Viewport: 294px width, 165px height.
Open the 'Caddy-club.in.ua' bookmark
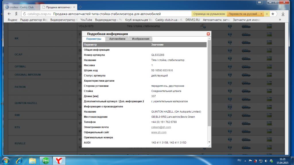click(169, 20)
